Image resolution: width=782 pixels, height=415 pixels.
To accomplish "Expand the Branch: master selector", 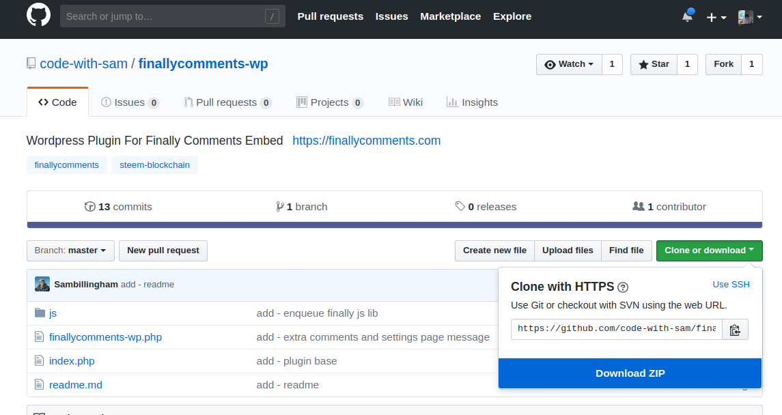I will pyautogui.click(x=70, y=251).
